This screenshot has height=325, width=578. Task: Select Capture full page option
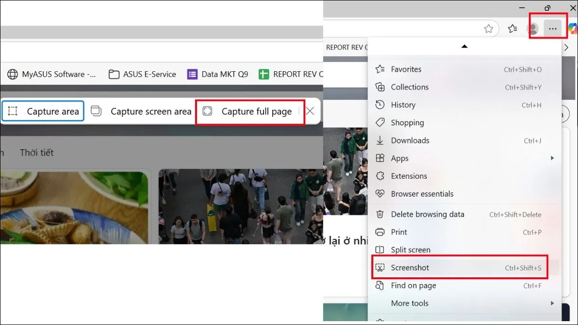tap(250, 112)
